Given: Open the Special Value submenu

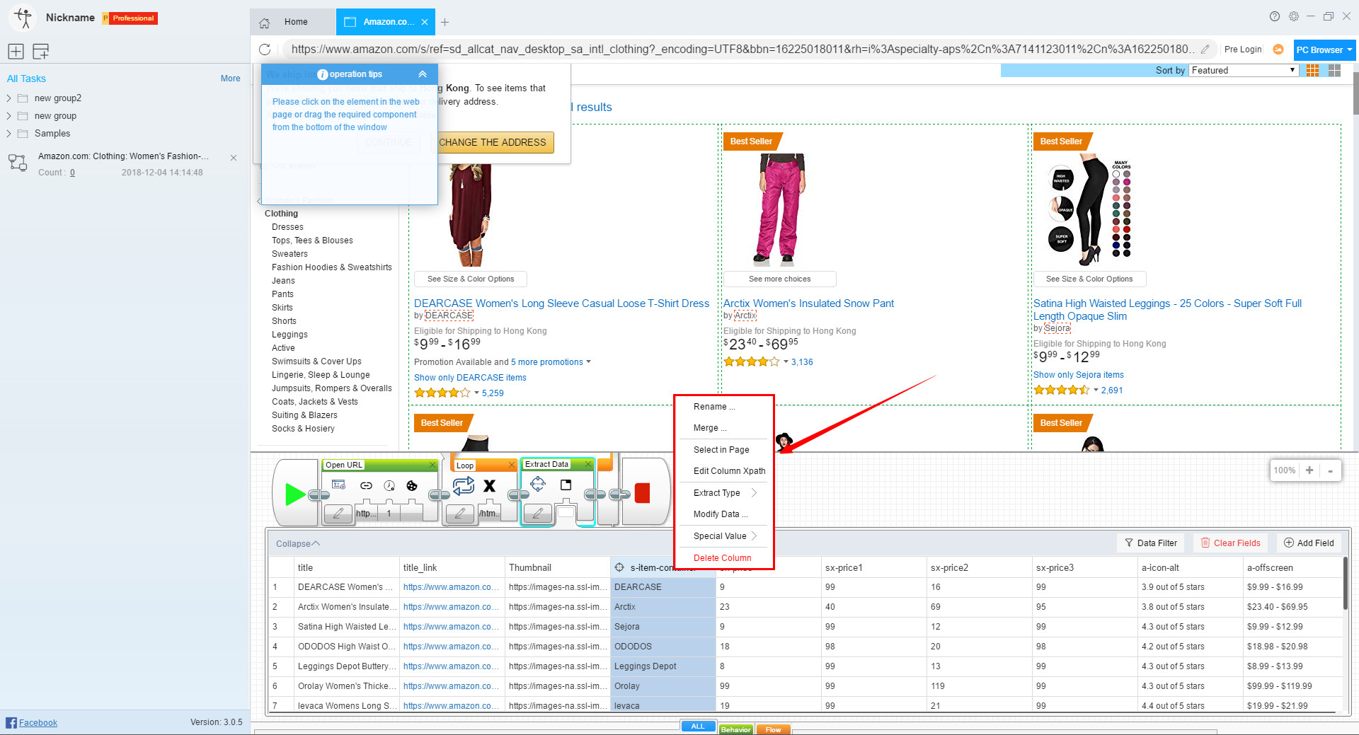Looking at the screenshot, I should coord(723,536).
